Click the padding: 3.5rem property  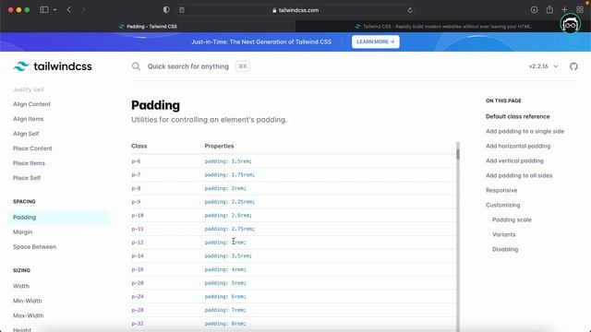pos(228,256)
